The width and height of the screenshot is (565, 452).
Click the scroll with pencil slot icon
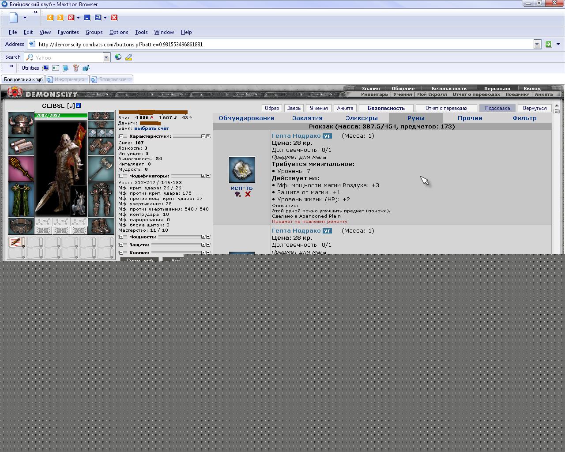pos(17,242)
